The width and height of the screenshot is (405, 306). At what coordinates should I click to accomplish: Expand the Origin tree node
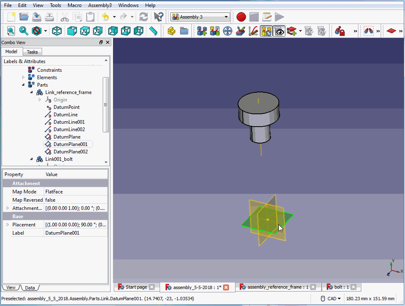(40, 100)
